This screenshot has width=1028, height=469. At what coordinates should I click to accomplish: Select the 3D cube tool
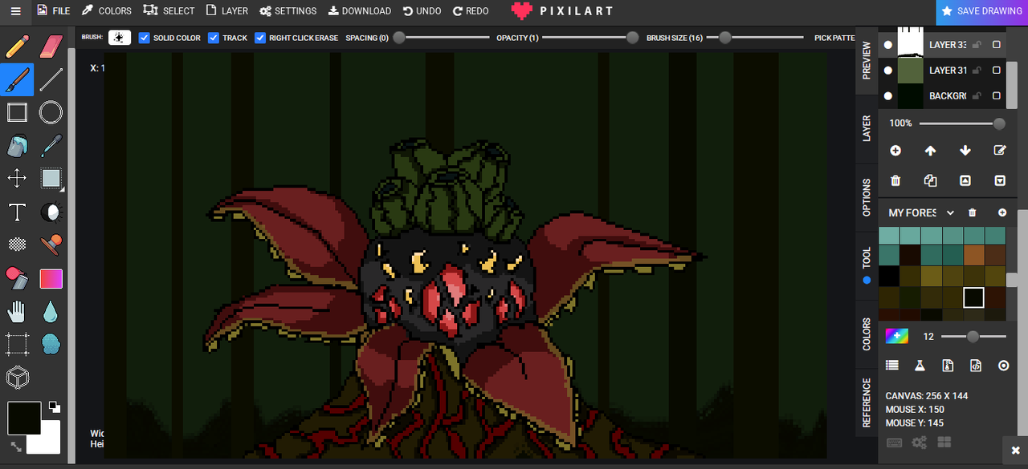coord(17,378)
